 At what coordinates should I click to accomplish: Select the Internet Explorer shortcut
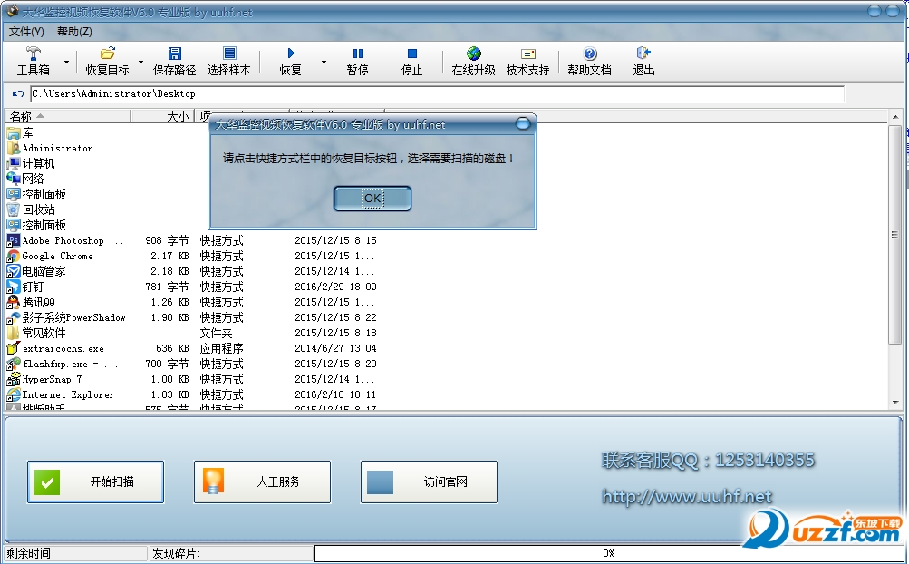tap(61, 394)
